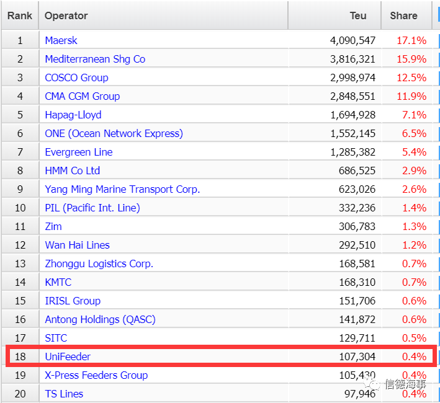Click the Share column header
Viewport: 440px width, 403px height.
(x=406, y=15)
